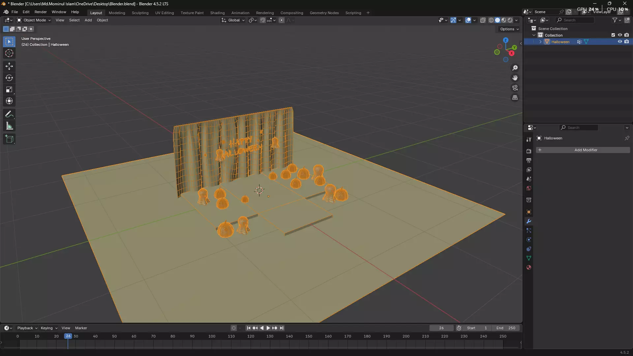Open the Render menu

tap(41, 12)
